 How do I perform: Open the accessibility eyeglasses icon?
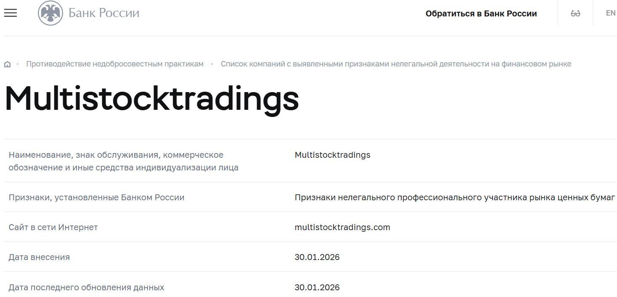coord(575,13)
